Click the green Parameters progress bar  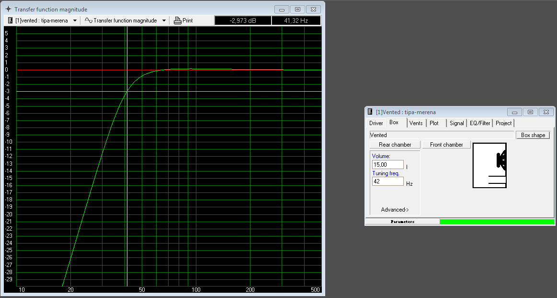click(497, 222)
